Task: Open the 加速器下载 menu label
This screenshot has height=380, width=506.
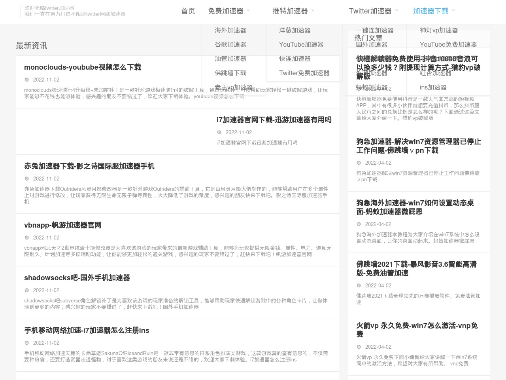Action: [x=431, y=11]
